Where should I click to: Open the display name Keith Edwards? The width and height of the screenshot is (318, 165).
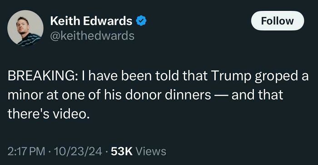[x=91, y=21]
